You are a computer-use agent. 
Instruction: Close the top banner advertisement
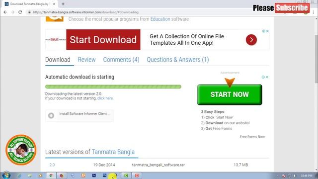[267, 31]
